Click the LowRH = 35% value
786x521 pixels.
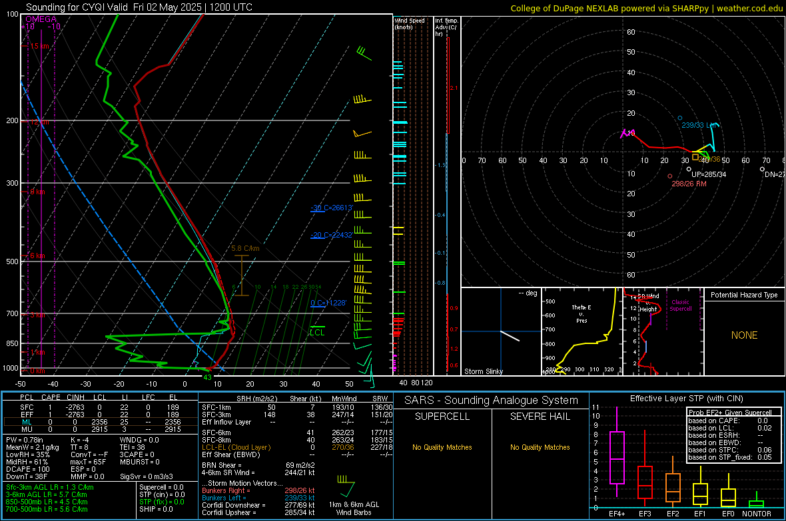(x=28, y=454)
